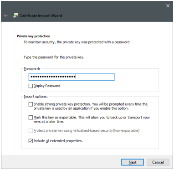The height and width of the screenshot is (170, 174).
Task: Proceed with the Next button
Action: coord(133,162)
